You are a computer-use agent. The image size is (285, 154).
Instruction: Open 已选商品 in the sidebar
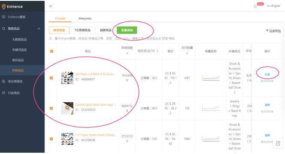coord(14,93)
